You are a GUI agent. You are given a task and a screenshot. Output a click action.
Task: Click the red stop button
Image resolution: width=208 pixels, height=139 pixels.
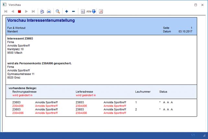coord(19,11)
